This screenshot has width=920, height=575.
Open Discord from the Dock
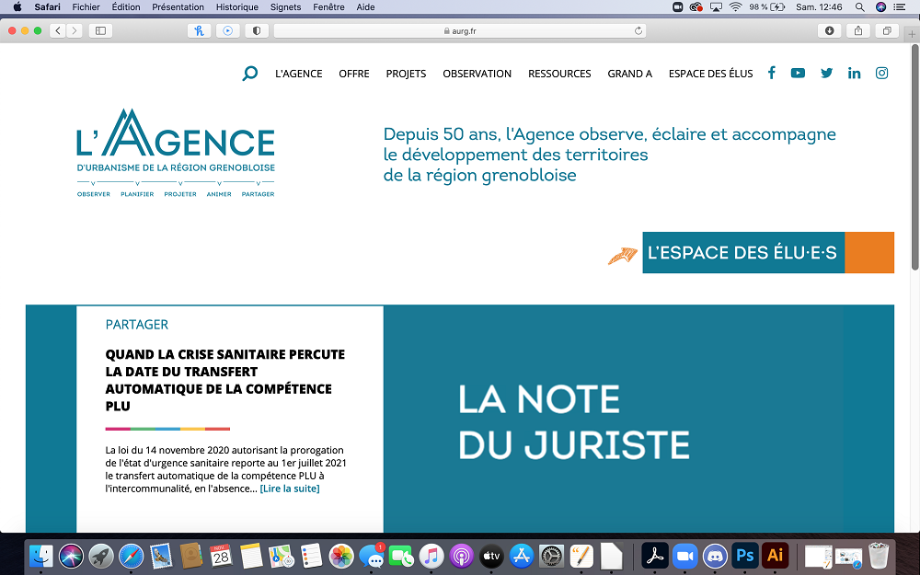(715, 556)
